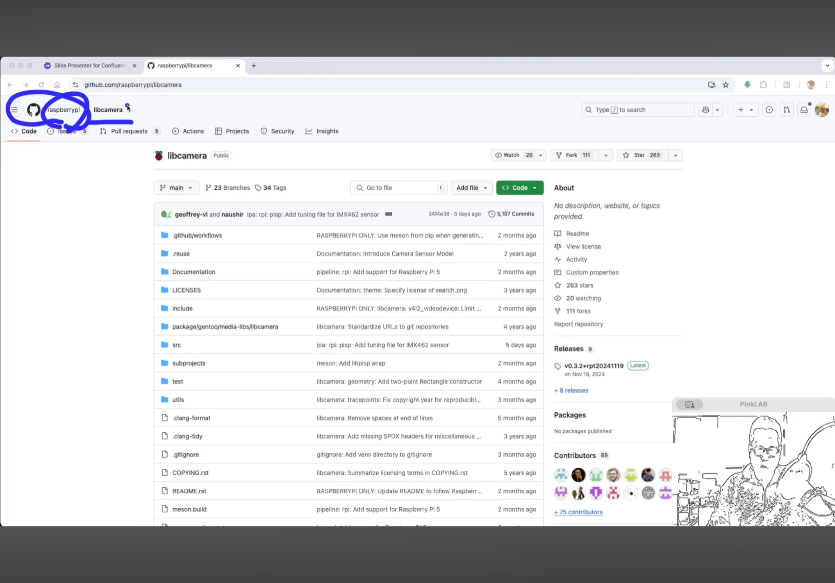Click the pull requests icon in header

click(x=787, y=110)
